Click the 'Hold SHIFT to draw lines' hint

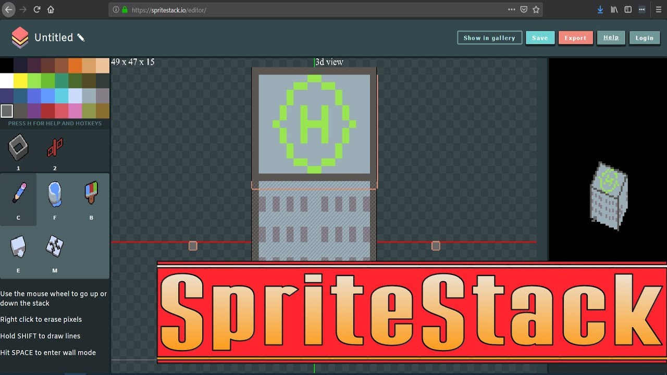pyautogui.click(x=40, y=336)
